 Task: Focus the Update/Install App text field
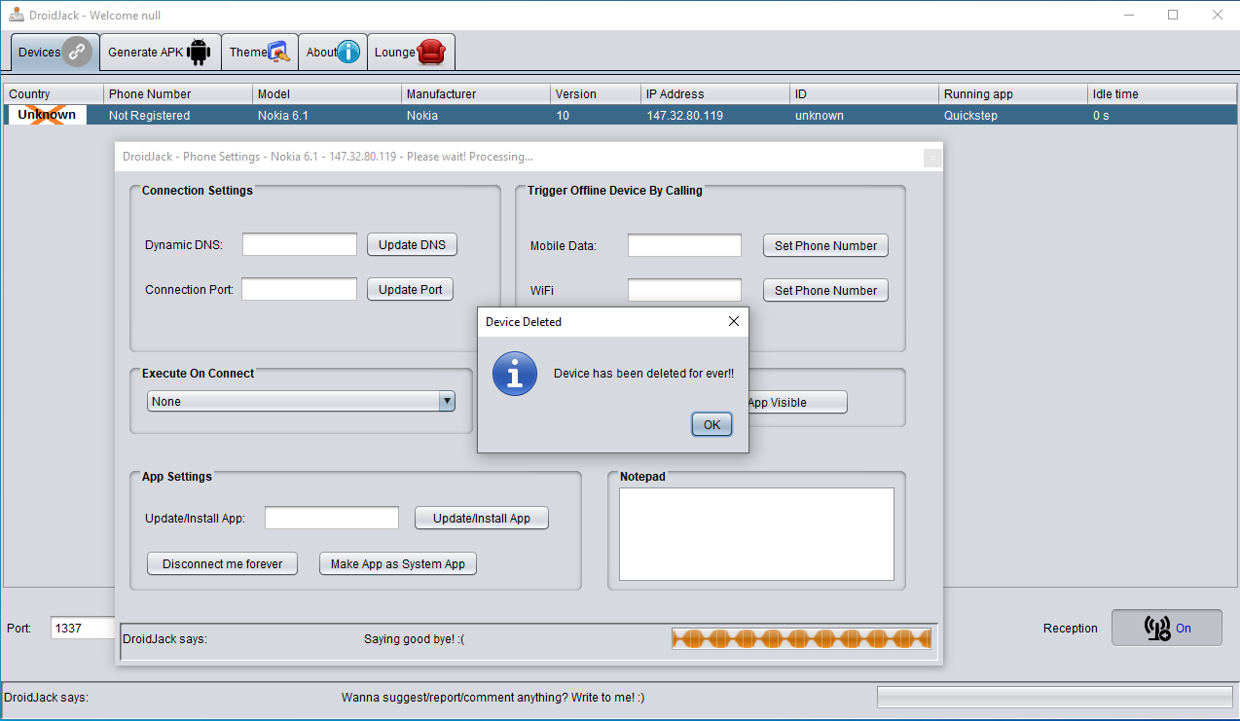[x=332, y=518]
